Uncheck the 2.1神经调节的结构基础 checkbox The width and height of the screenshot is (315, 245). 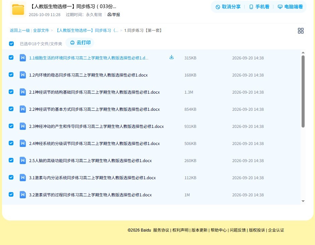(x=11, y=92)
